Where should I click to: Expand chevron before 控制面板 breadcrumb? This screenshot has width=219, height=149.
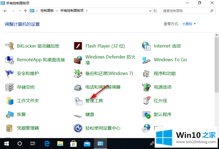coord(37,11)
